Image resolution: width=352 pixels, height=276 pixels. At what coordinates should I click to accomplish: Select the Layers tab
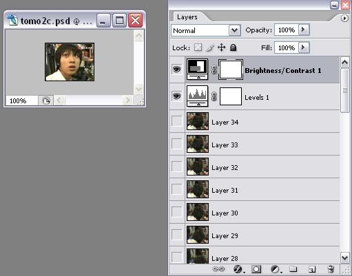187,17
